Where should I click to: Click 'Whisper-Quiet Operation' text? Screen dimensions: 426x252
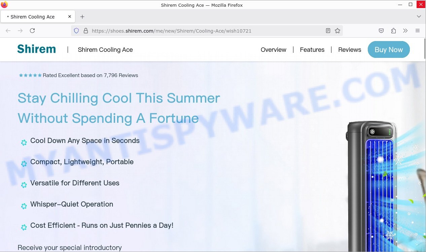[x=72, y=204]
